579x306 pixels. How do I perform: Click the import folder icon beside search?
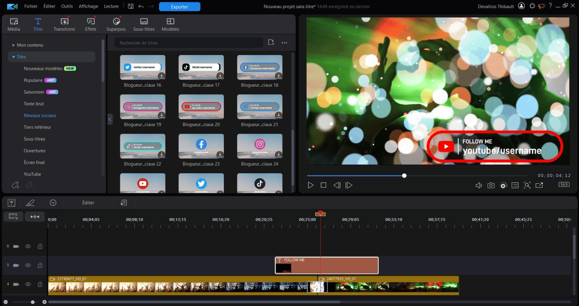(x=271, y=42)
